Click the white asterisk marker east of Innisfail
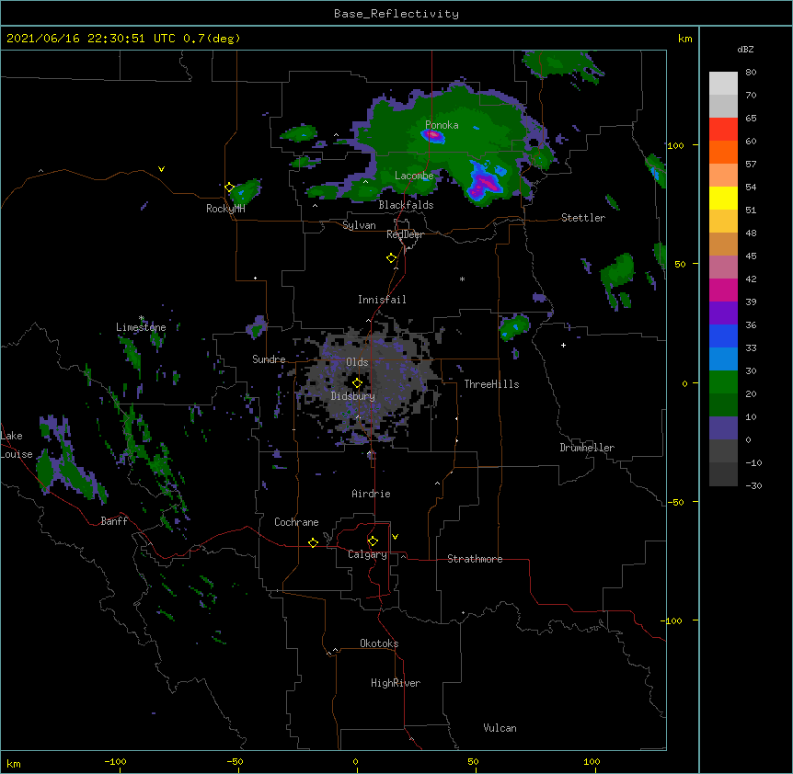This screenshot has height=774, width=793. click(462, 279)
